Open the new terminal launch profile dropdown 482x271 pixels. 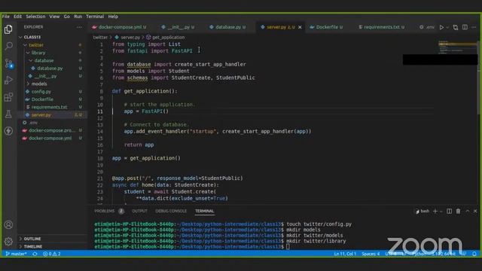tap(441, 211)
